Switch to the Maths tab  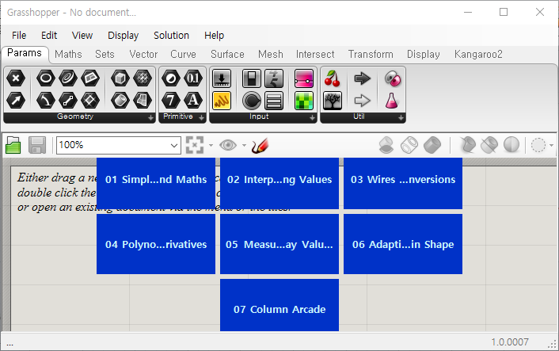[x=68, y=54]
